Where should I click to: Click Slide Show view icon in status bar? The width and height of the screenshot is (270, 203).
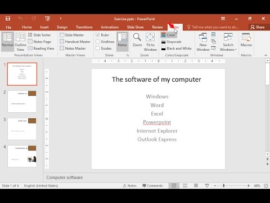tap(207, 186)
